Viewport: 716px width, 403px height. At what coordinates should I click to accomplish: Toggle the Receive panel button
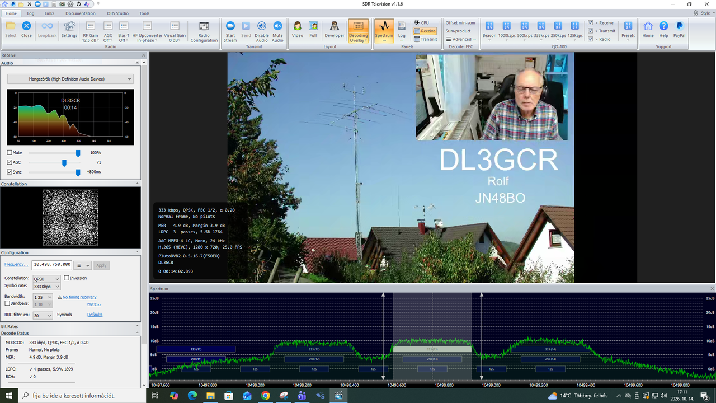(425, 31)
